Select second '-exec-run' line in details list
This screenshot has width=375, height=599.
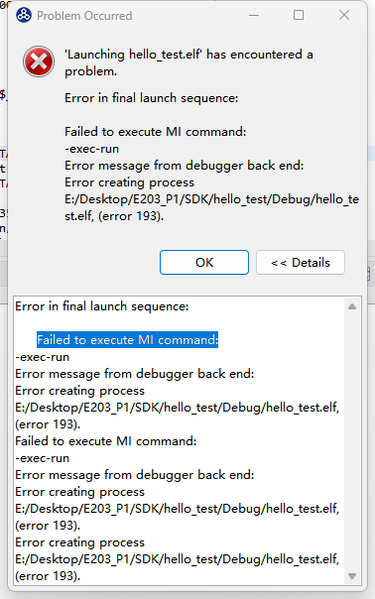pyautogui.click(x=43, y=458)
